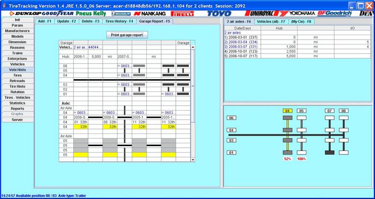Open the Tires History - F4 tab
Viewport: 375px width, 199px height.
click(119, 22)
